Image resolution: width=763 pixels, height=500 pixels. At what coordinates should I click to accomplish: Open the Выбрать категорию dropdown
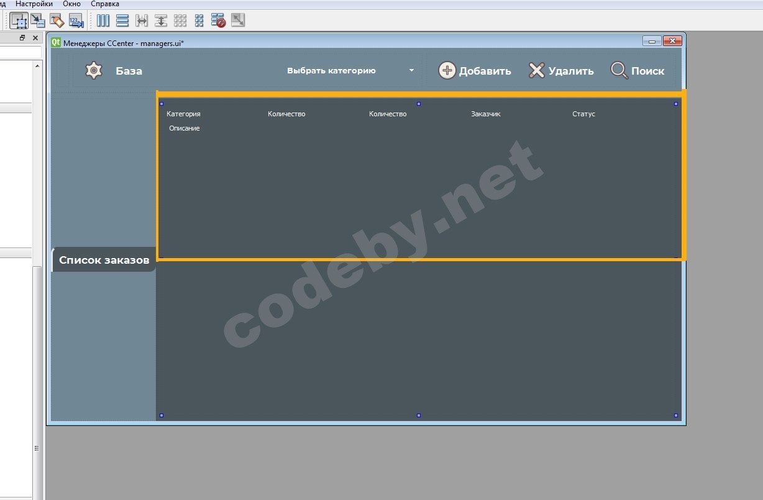point(350,70)
